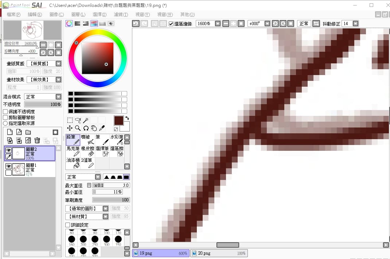Click the navigator preview thumbnail
The image size is (390, 259).
tap(32, 30)
